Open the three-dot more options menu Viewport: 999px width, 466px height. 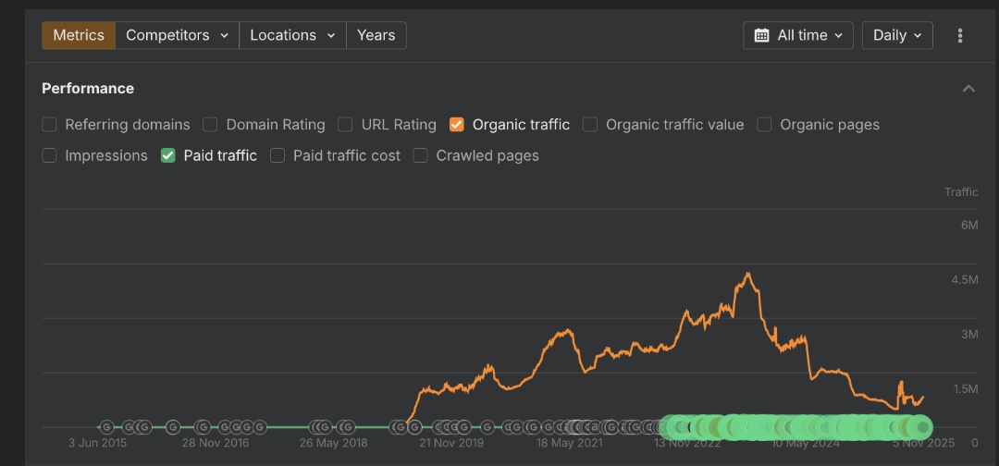(959, 36)
